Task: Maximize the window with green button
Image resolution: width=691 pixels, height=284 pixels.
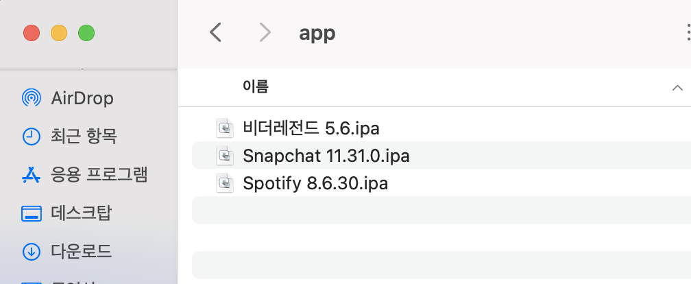Action: tap(86, 33)
